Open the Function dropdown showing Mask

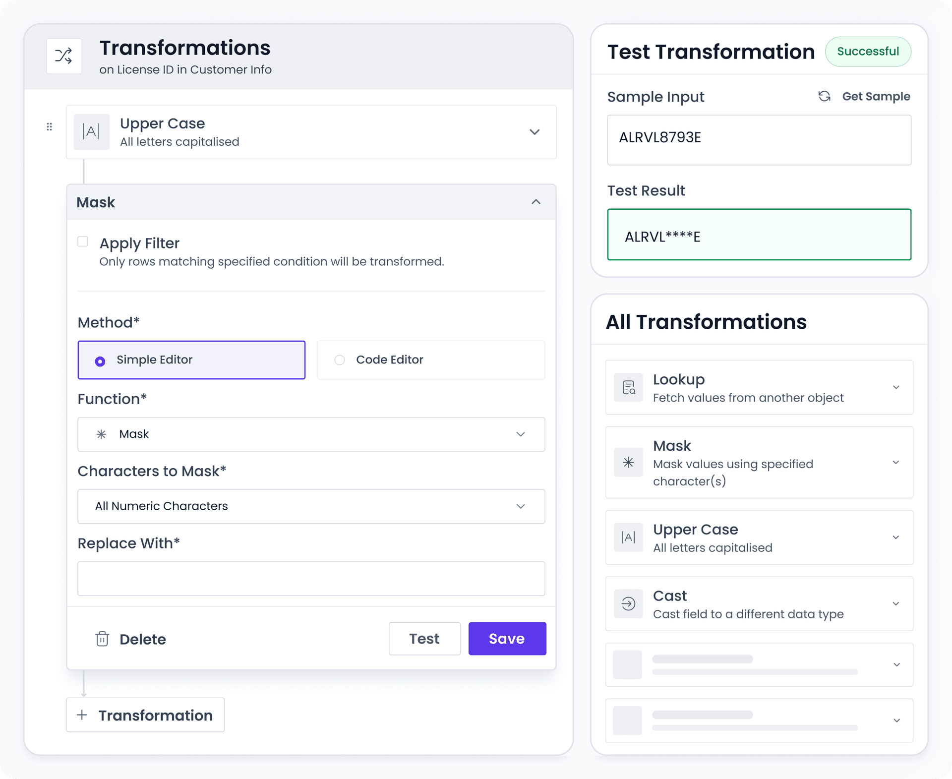tap(521, 434)
